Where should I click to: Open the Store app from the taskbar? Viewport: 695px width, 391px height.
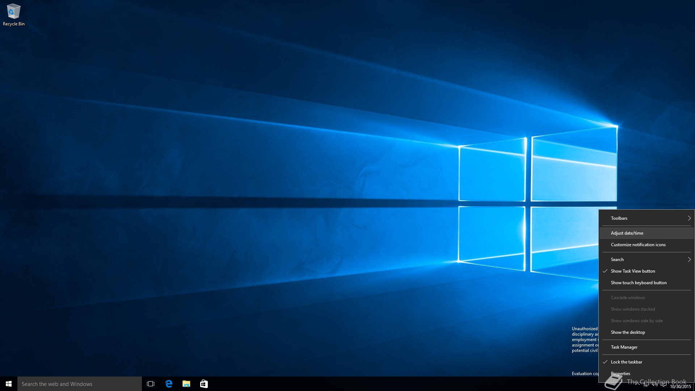pos(204,384)
